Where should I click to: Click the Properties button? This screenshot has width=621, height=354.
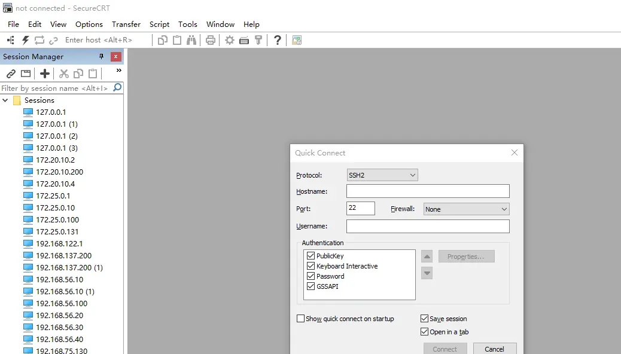tap(466, 257)
